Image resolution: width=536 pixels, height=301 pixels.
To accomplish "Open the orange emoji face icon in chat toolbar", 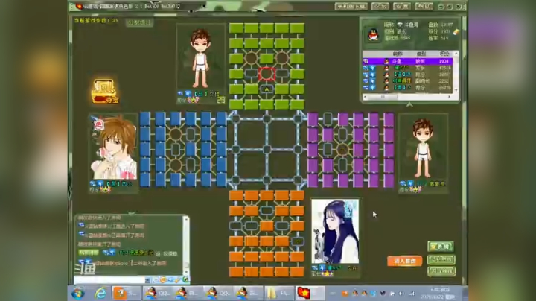I will tap(163, 280).
